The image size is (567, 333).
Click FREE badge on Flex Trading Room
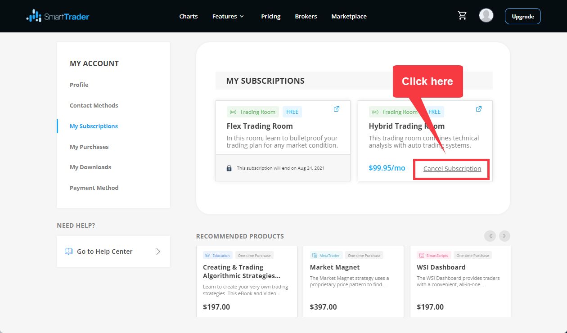coord(292,112)
